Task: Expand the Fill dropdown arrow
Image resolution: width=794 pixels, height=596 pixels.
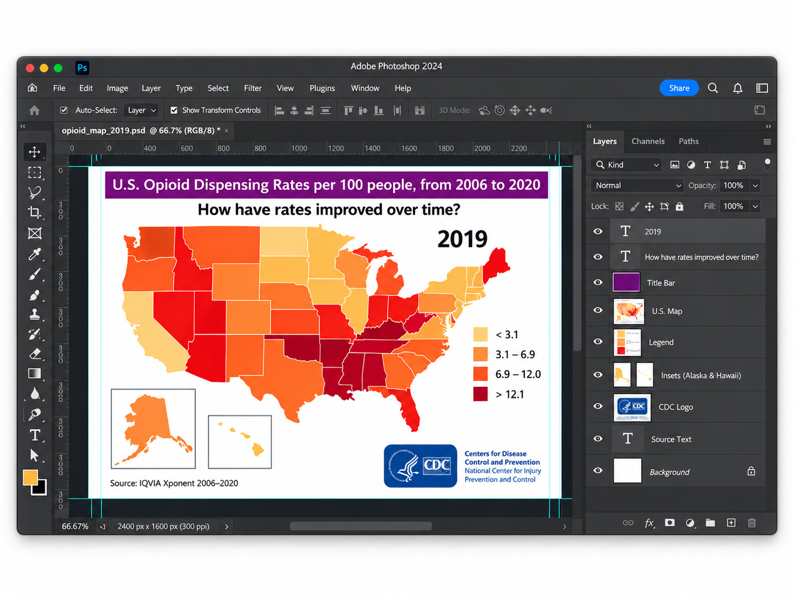Action: pyautogui.click(x=755, y=206)
